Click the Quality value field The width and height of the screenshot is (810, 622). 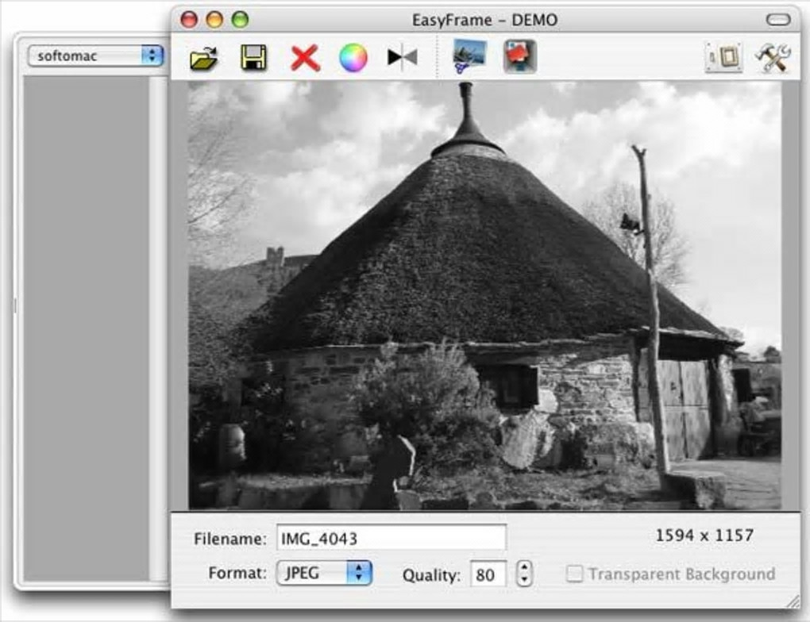pyautogui.click(x=488, y=574)
